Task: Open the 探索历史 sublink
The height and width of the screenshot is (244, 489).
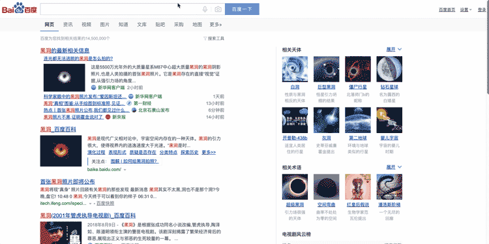Action: tap(190, 152)
